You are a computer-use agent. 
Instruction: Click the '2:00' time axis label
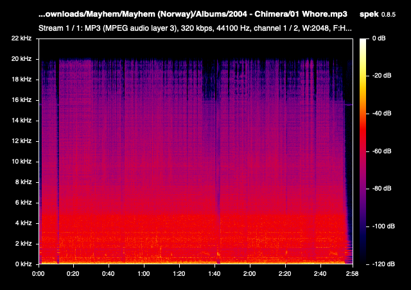[x=250, y=274]
